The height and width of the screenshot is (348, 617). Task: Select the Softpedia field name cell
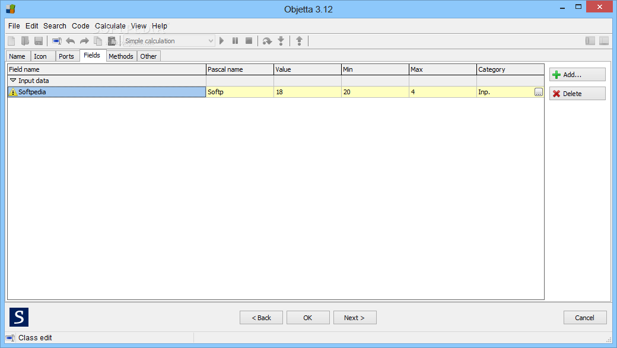click(107, 92)
